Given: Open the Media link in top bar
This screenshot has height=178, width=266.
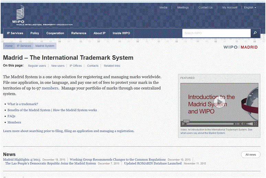Looking at the screenshot, I should click(163, 8).
